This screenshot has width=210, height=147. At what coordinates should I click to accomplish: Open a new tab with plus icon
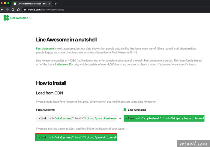[x=55, y=4]
